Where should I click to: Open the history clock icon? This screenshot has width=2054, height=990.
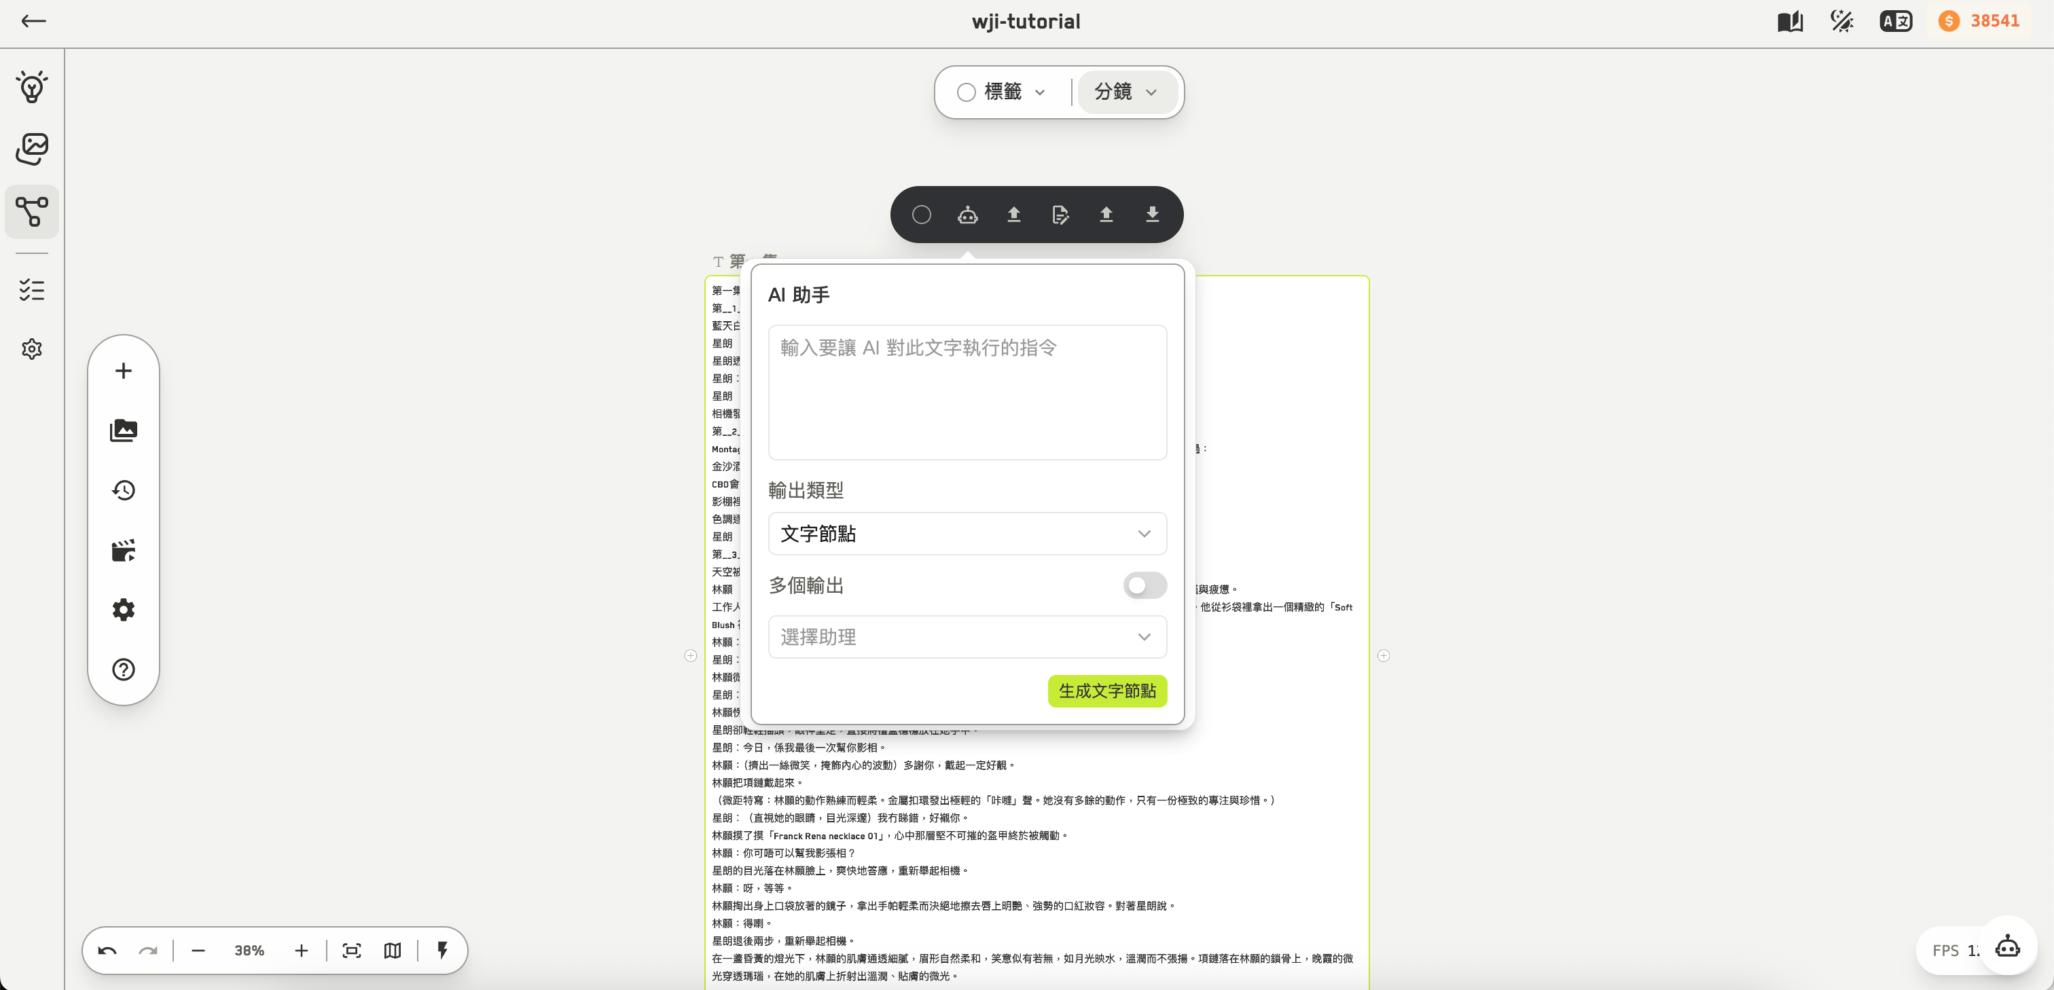pos(124,490)
